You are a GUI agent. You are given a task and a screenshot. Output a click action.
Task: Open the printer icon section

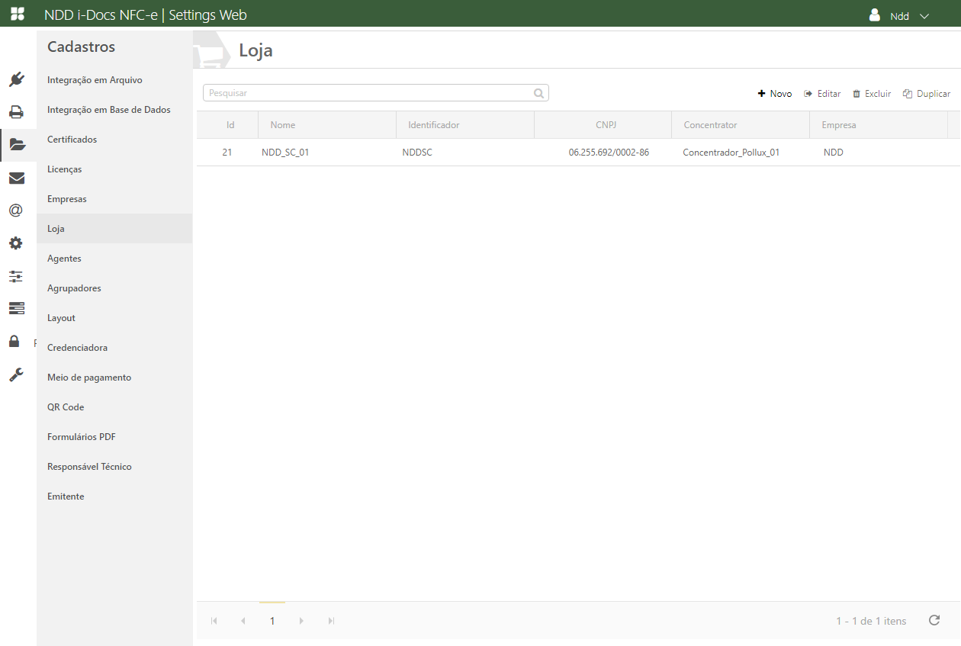[x=17, y=112]
